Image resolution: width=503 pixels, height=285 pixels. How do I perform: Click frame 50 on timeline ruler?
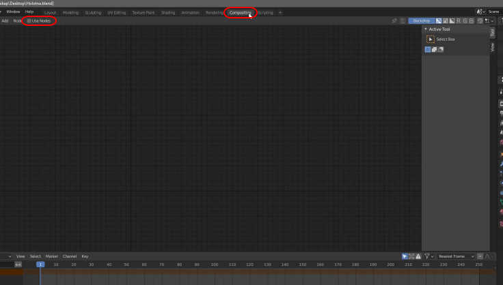126,265
